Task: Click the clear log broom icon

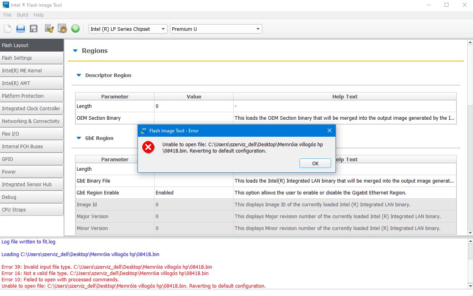Action: click(x=49, y=28)
